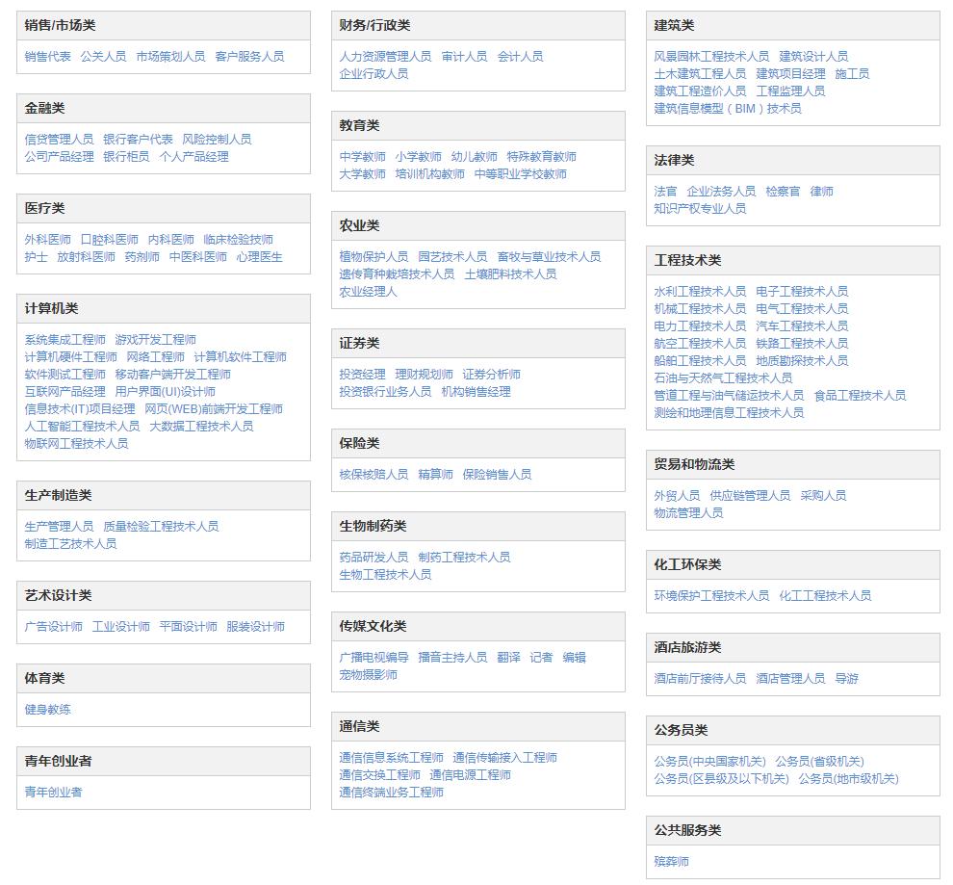This screenshot has height=885, width=953.
Task: Open 客户服务人员 link
Action: click(x=249, y=57)
